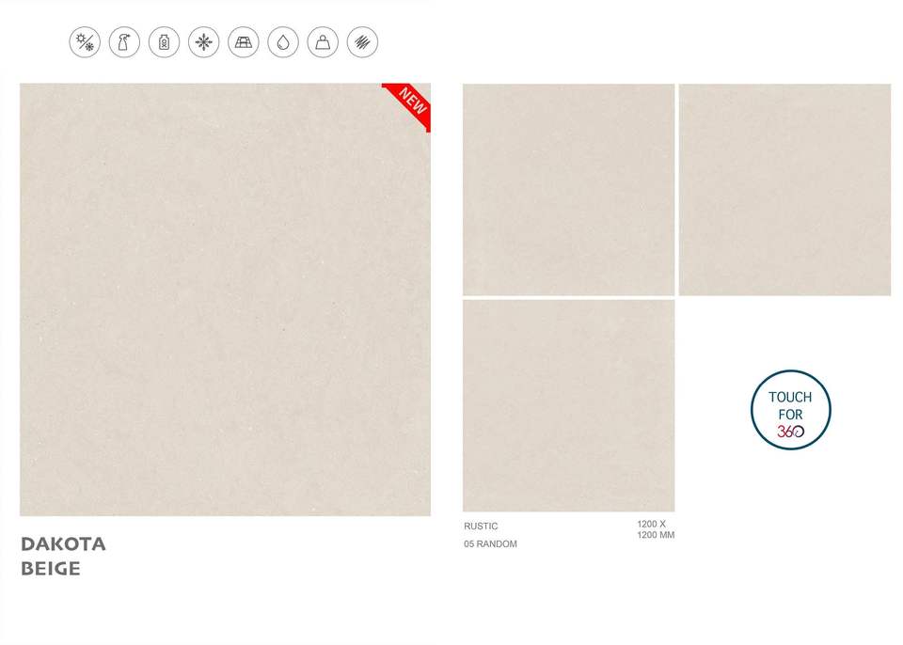The height and width of the screenshot is (645, 903).
Task: Click the floor tile grid icon
Action: pyautogui.click(x=244, y=42)
